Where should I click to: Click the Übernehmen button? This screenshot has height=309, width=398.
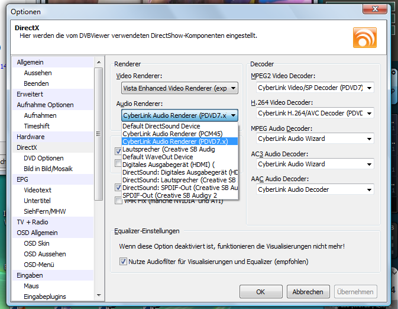point(355,292)
